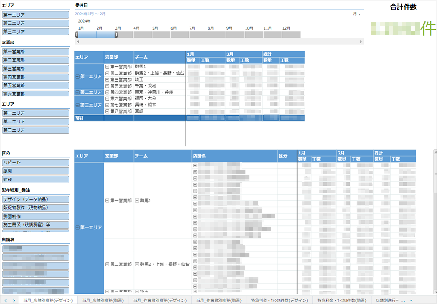437x304 pixels.
Task: Click the 店舗名 column header
Action: (x=235, y=156)
